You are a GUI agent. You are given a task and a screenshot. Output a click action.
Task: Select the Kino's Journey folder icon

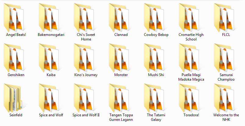coord(84,58)
